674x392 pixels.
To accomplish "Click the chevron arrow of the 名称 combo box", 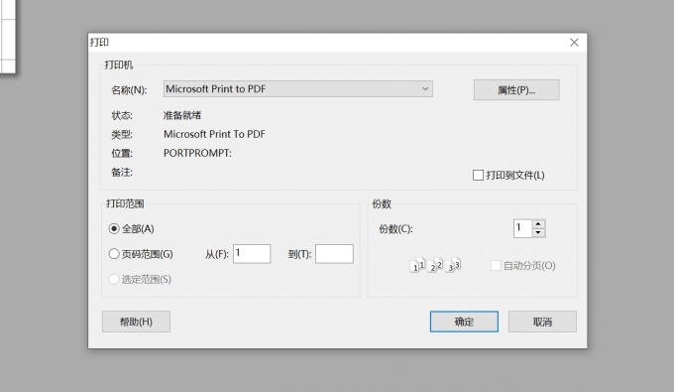I will click(425, 89).
